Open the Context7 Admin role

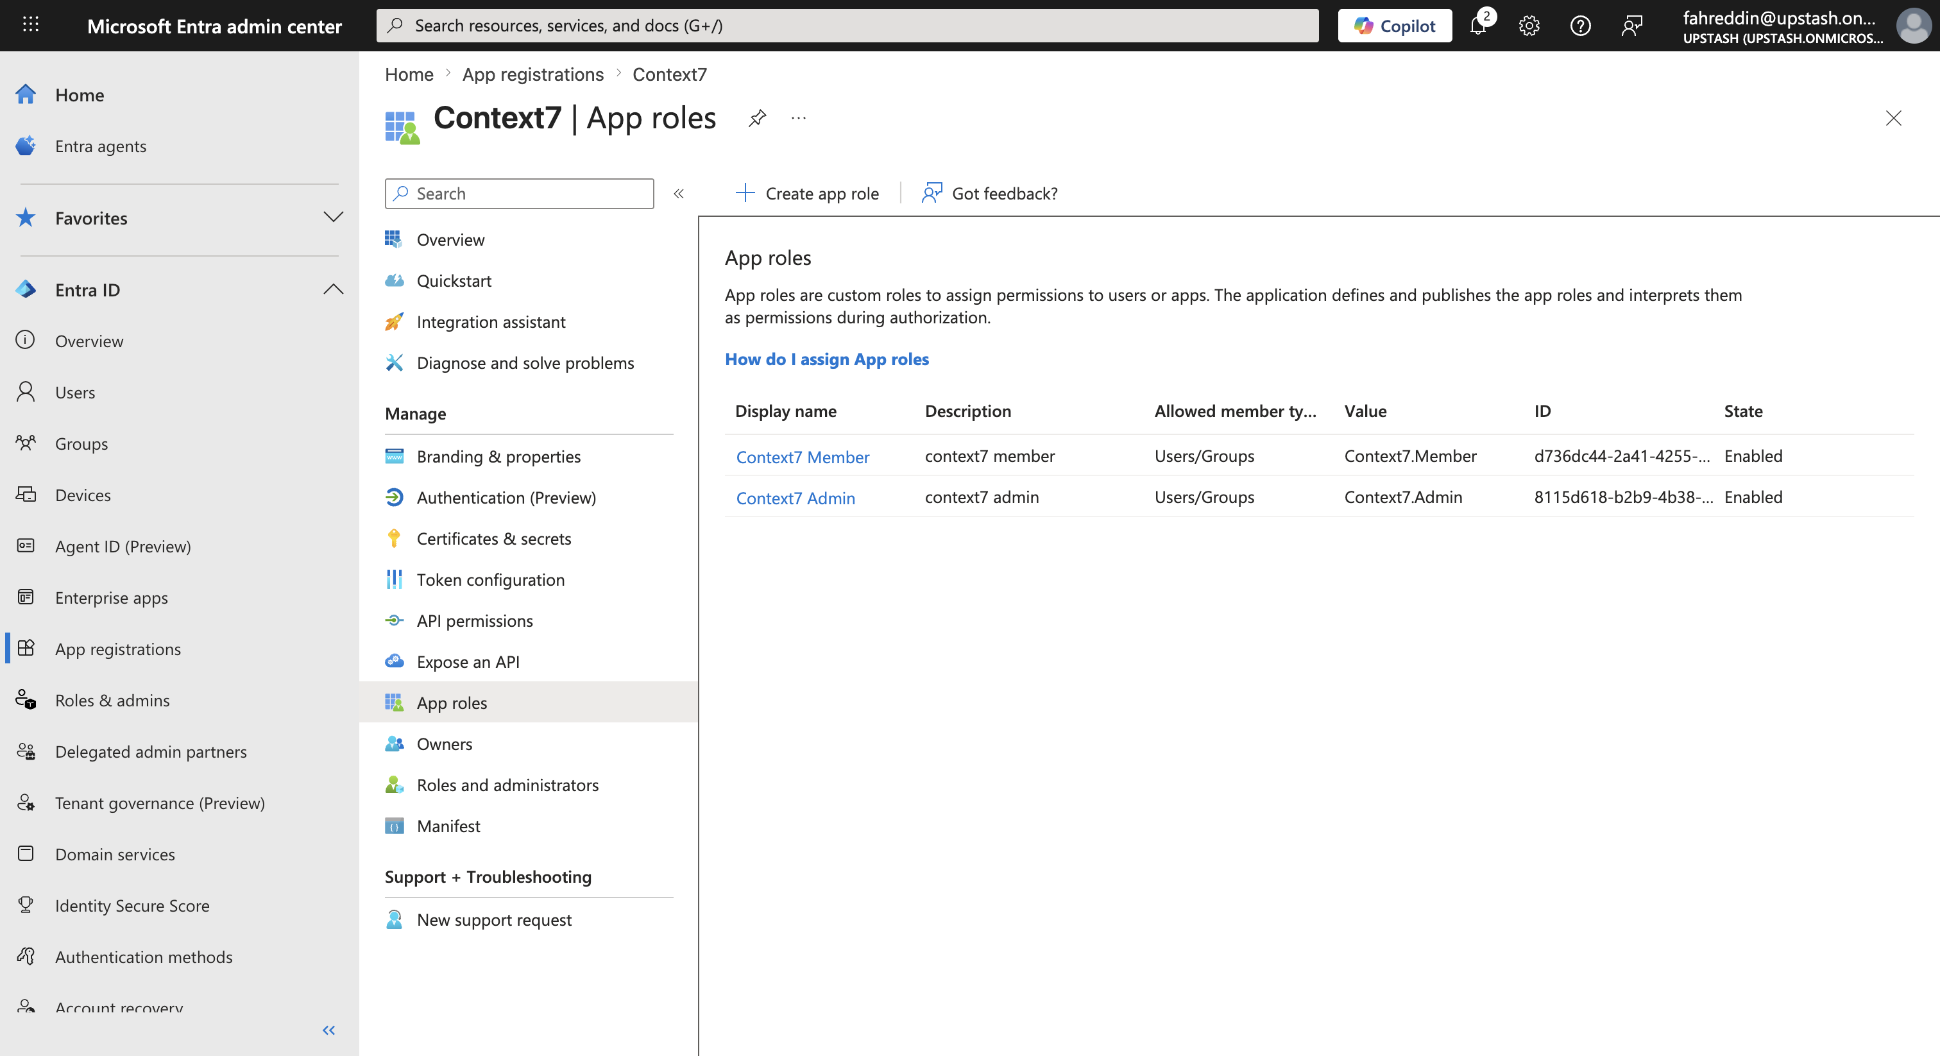coord(796,498)
